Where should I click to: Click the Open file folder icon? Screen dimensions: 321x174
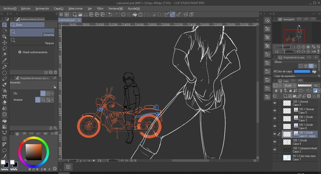click(x=80, y=14)
